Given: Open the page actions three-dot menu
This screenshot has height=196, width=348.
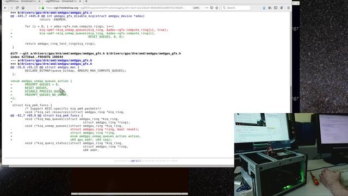Looking at the screenshot, I should point(207,8).
